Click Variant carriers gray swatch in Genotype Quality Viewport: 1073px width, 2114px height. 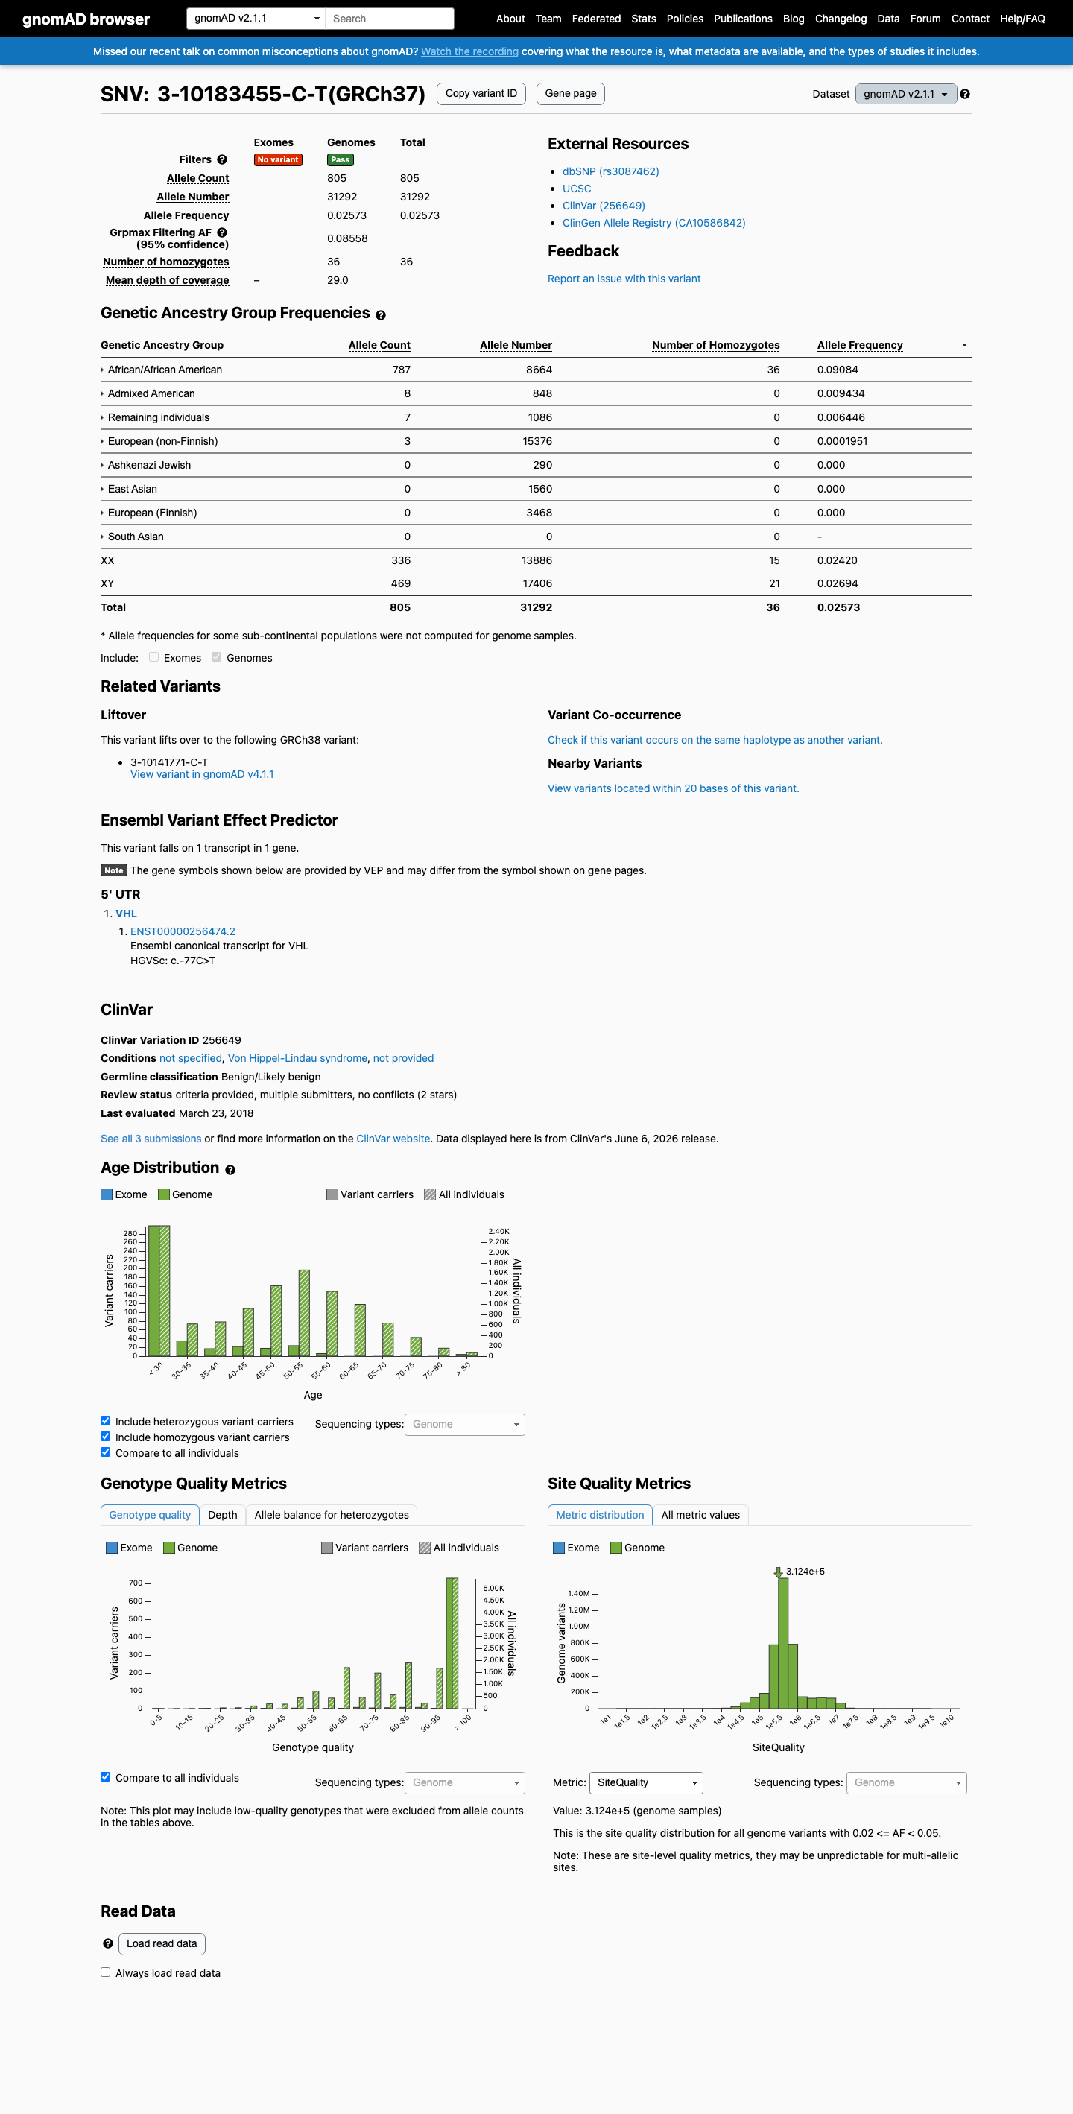click(326, 1548)
